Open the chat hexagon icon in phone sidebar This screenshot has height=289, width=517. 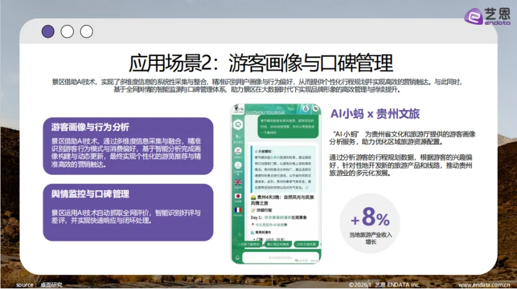click(x=238, y=125)
